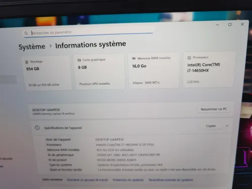The image size is (252, 189).
Task: Select the "50 GB sur 954 GB utilisé" text
Action: click(x=44, y=85)
